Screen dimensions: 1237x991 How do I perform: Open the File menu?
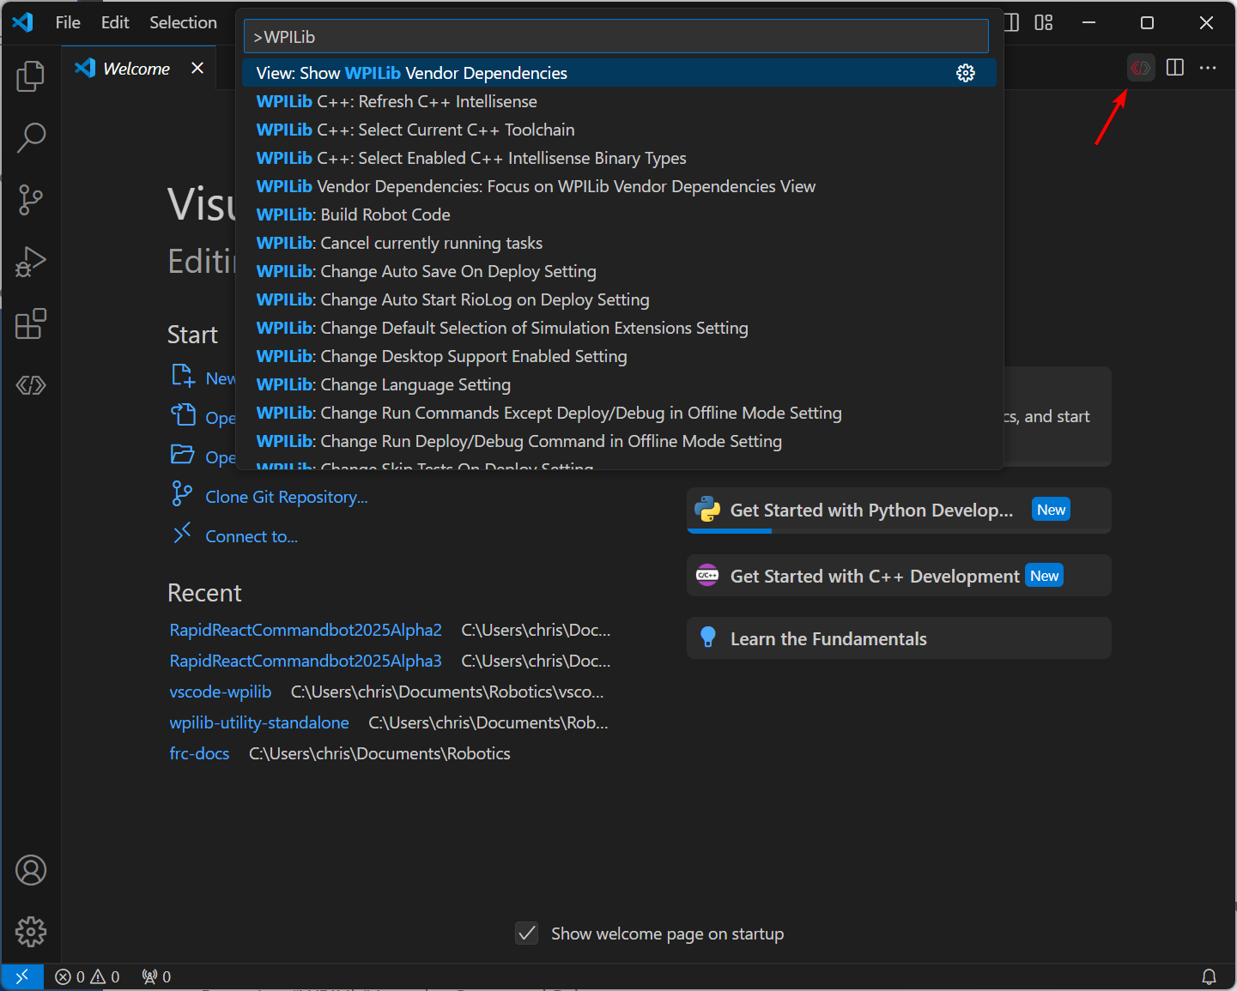pyautogui.click(x=68, y=23)
